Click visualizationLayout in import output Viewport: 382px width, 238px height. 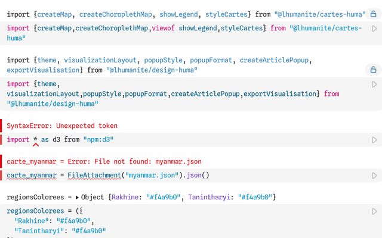(100, 60)
